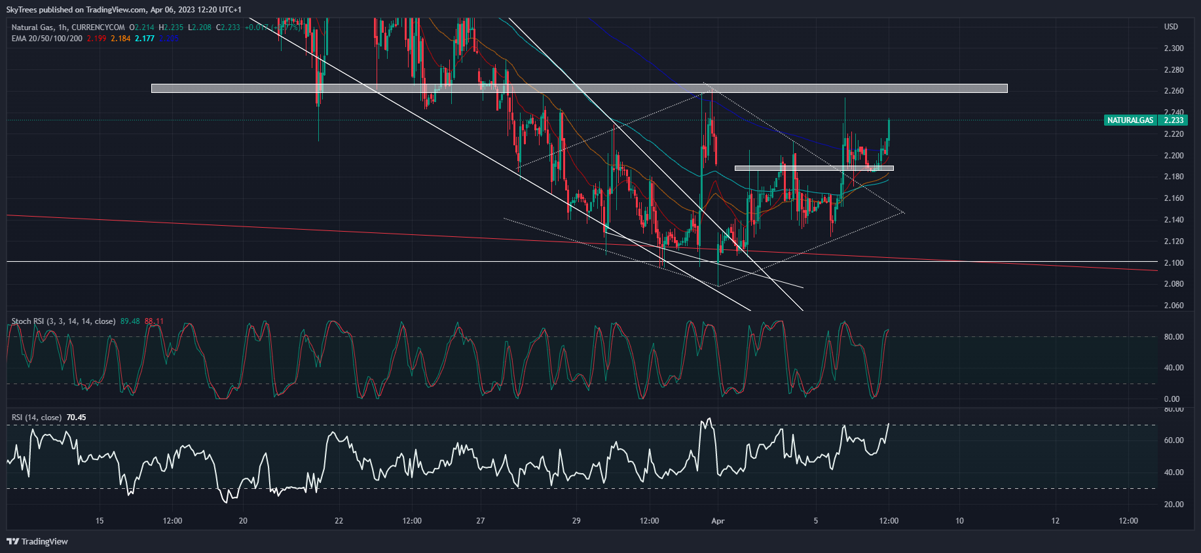The height and width of the screenshot is (553, 1201).
Task: Click the 22 date label on time axis
Action: 339,521
